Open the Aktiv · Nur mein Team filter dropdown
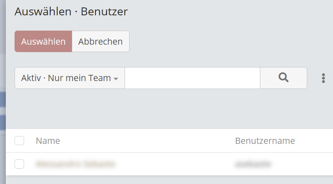The height and width of the screenshot is (184, 333). click(x=70, y=78)
